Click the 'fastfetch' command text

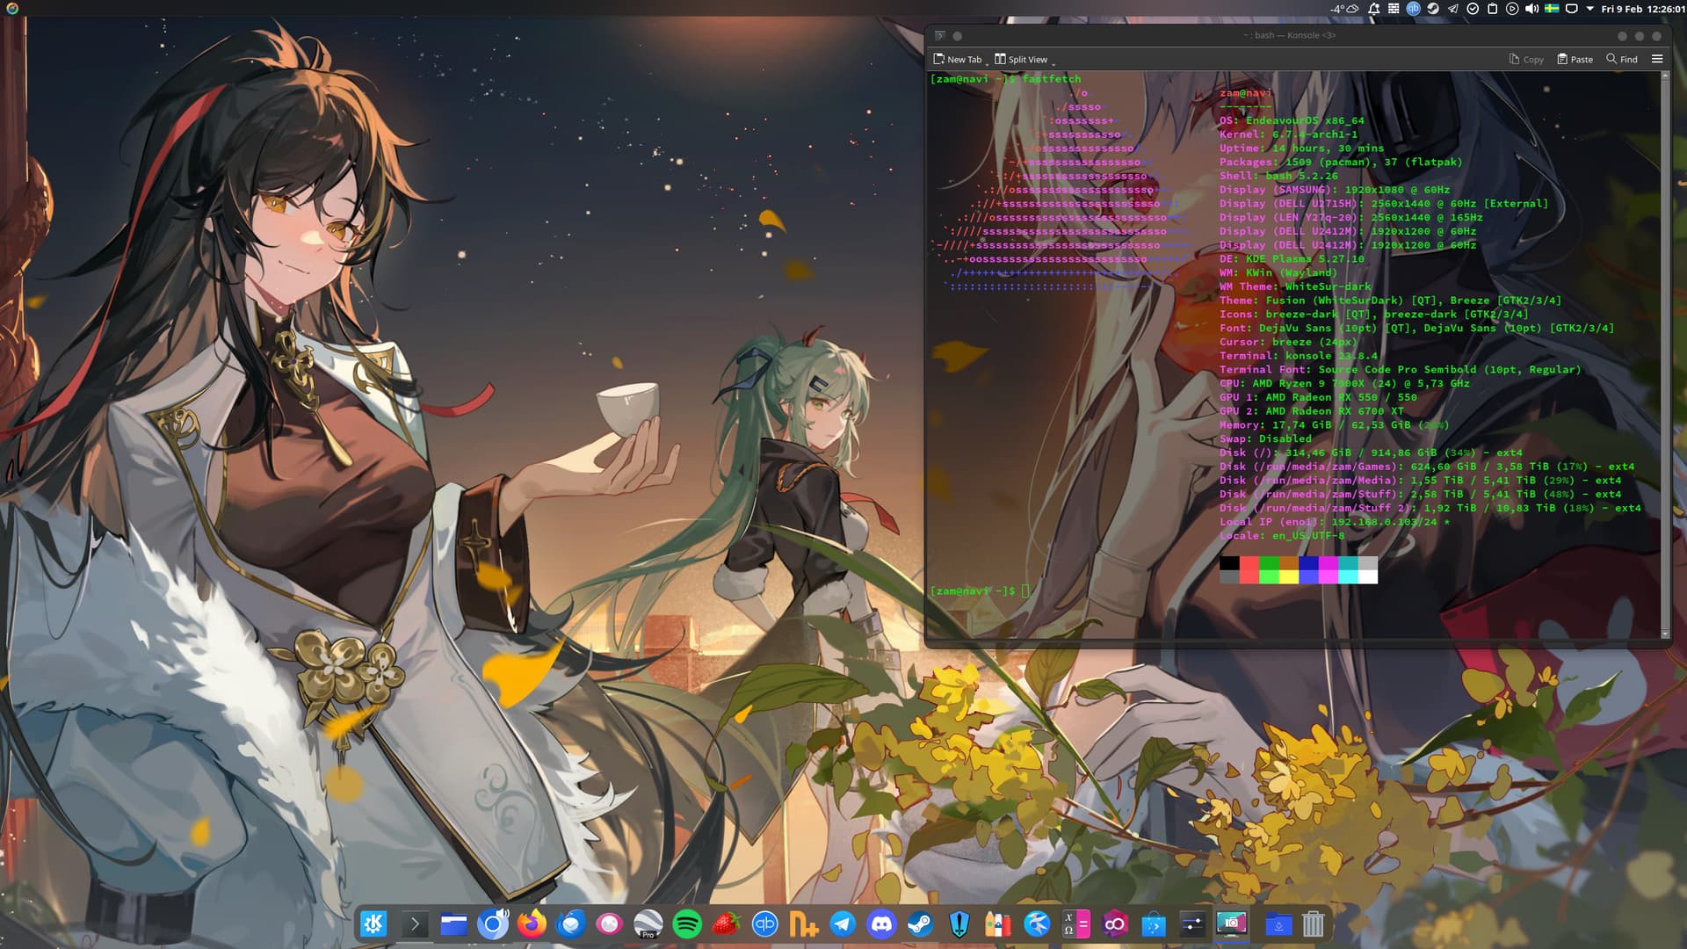(x=1052, y=79)
